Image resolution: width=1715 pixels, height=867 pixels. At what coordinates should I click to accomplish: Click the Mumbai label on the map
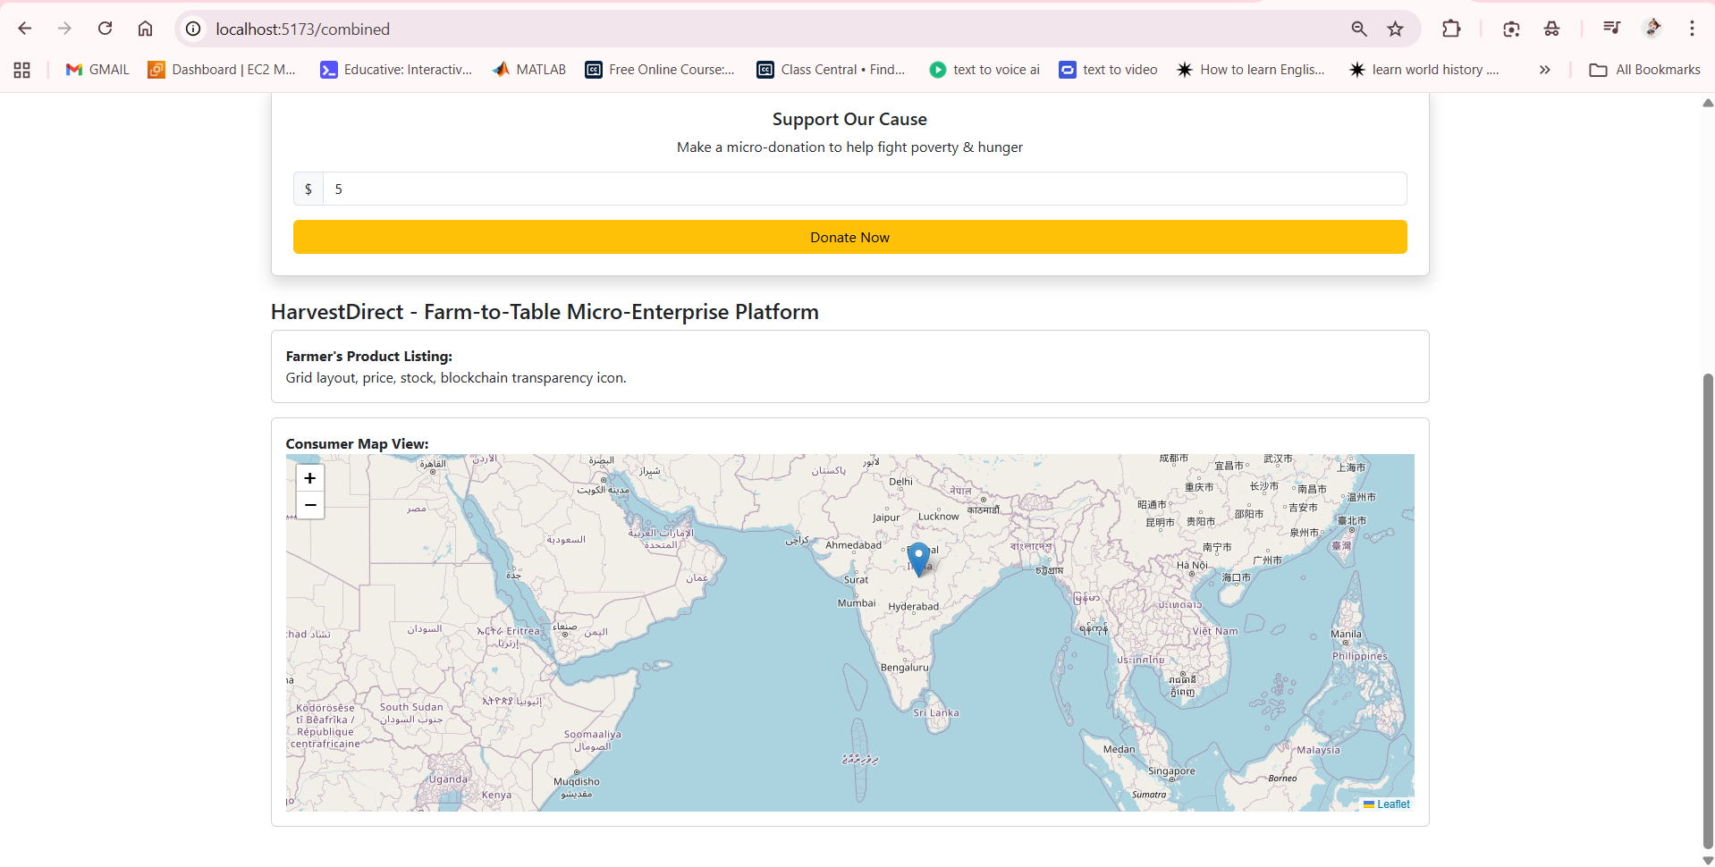[857, 603]
